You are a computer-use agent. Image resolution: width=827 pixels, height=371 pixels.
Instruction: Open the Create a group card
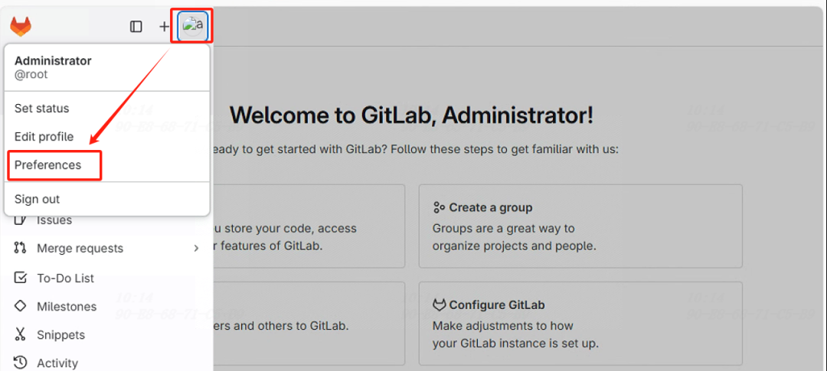pyautogui.click(x=580, y=226)
